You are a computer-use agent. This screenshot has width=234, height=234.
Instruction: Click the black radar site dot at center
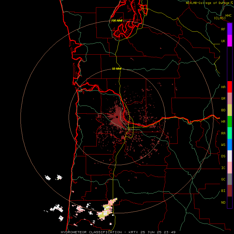point(117,117)
